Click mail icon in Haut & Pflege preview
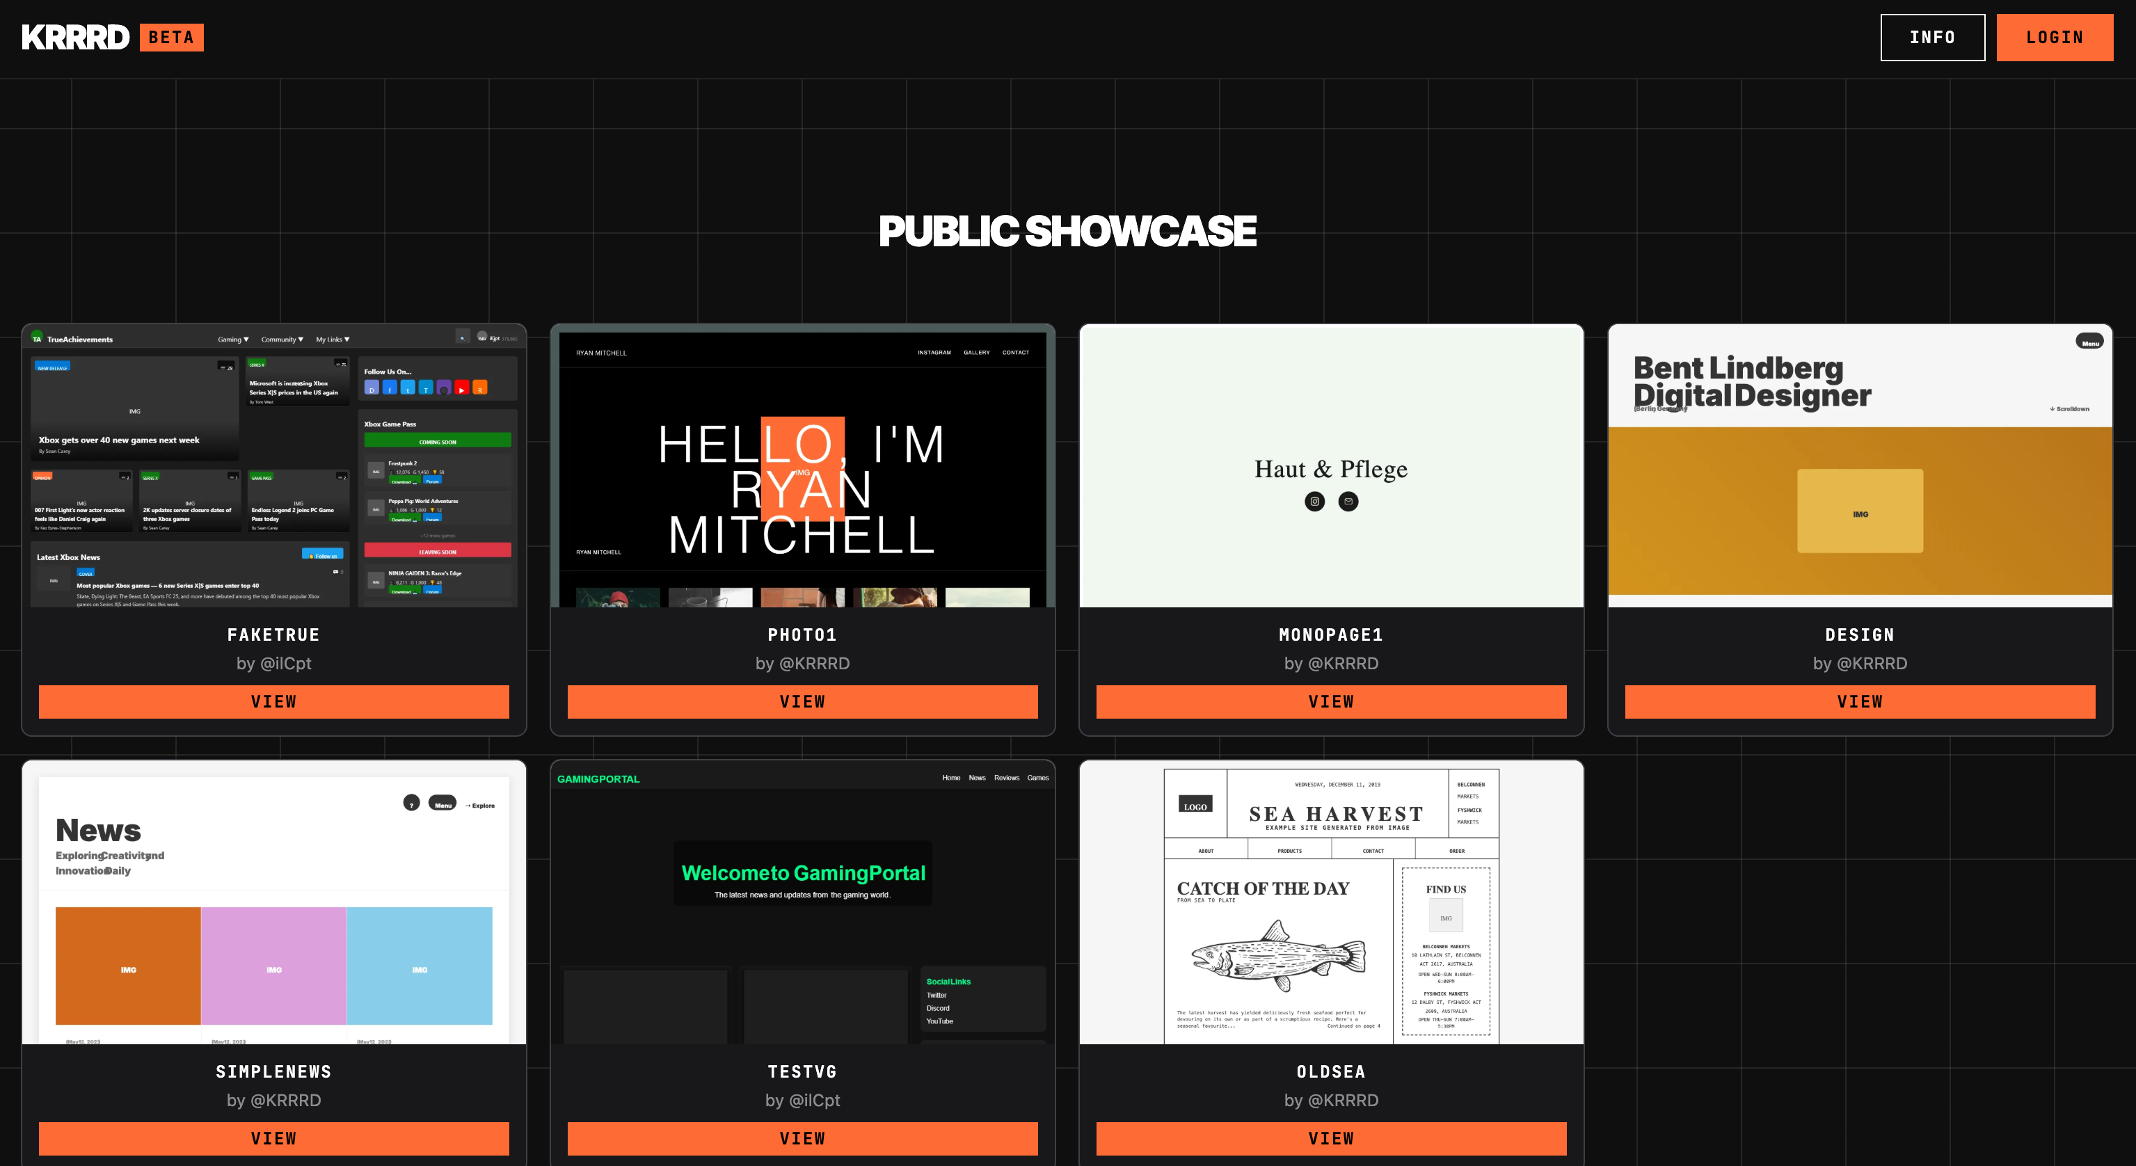The height and width of the screenshot is (1166, 2136). click(x=1348, y=502)
